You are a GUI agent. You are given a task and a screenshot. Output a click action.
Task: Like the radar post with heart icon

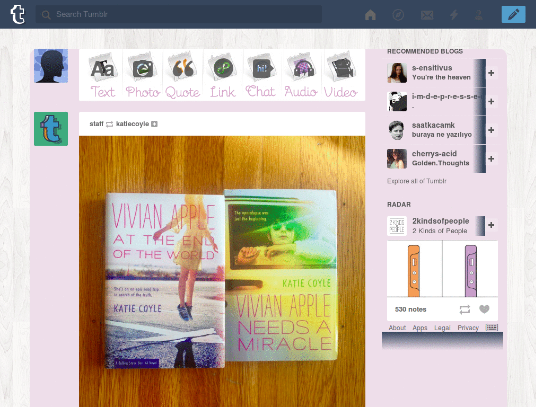pos(484,309)
